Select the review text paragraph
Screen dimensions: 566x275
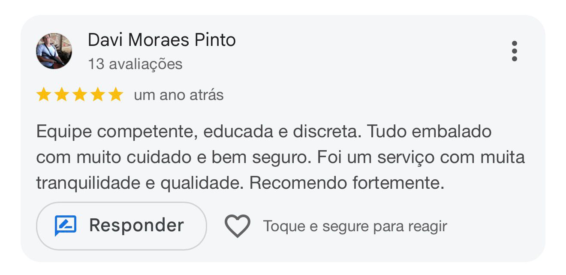coord(279,157)
